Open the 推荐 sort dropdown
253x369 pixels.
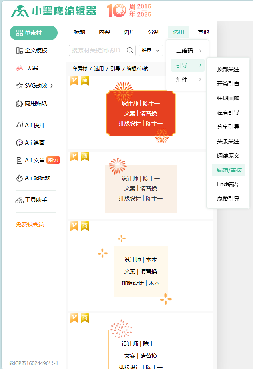pyautogui.click(x=151, y=50)
